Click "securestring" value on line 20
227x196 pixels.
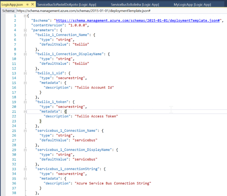(x=71, y=107)
